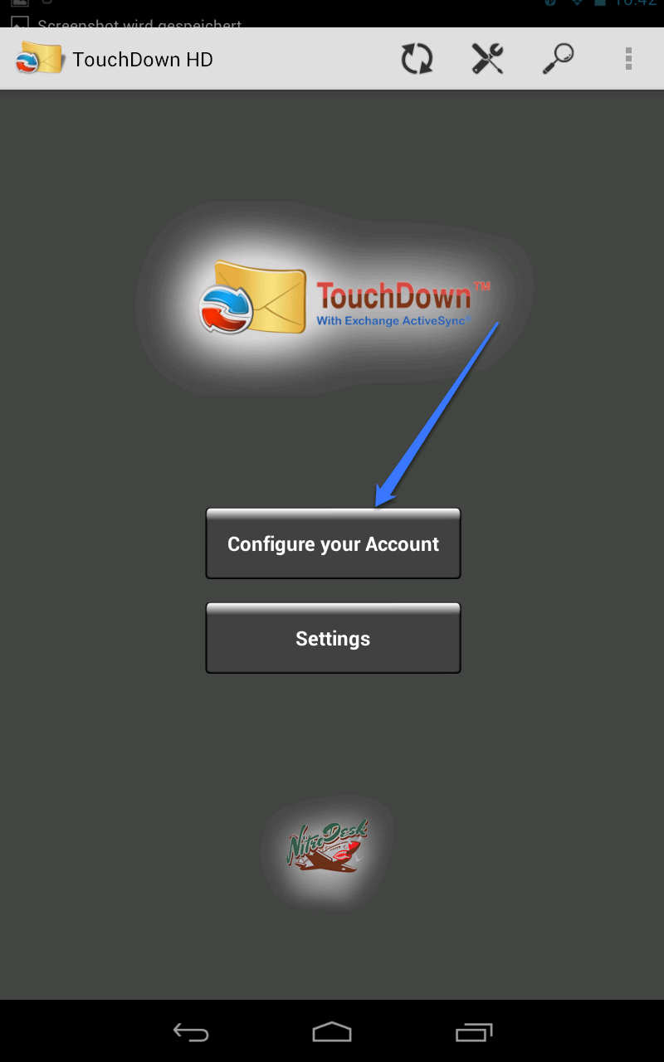This screenshot has height=1062, width=664.
Task: Tap the sync refresh arrows icon
Action: [x=417, y=60]
